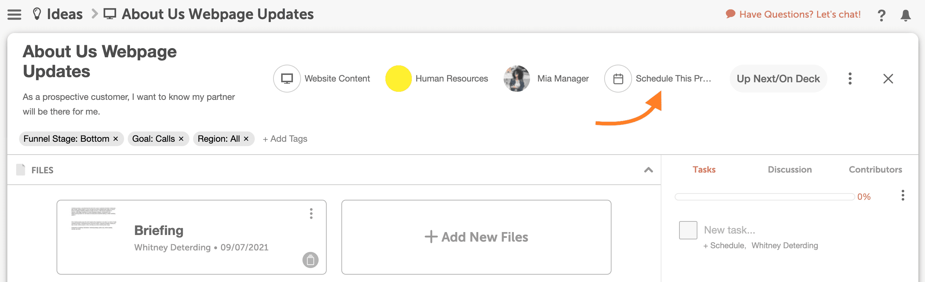
Task: Remove the Region: All tag
Action: coord(246,139)
